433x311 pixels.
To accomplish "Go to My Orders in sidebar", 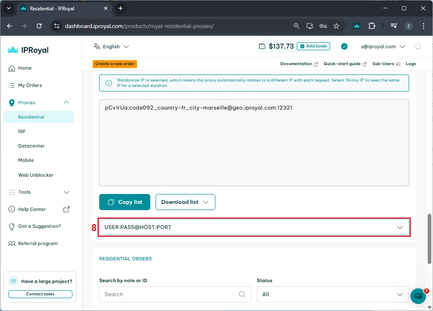I will 30,85.
